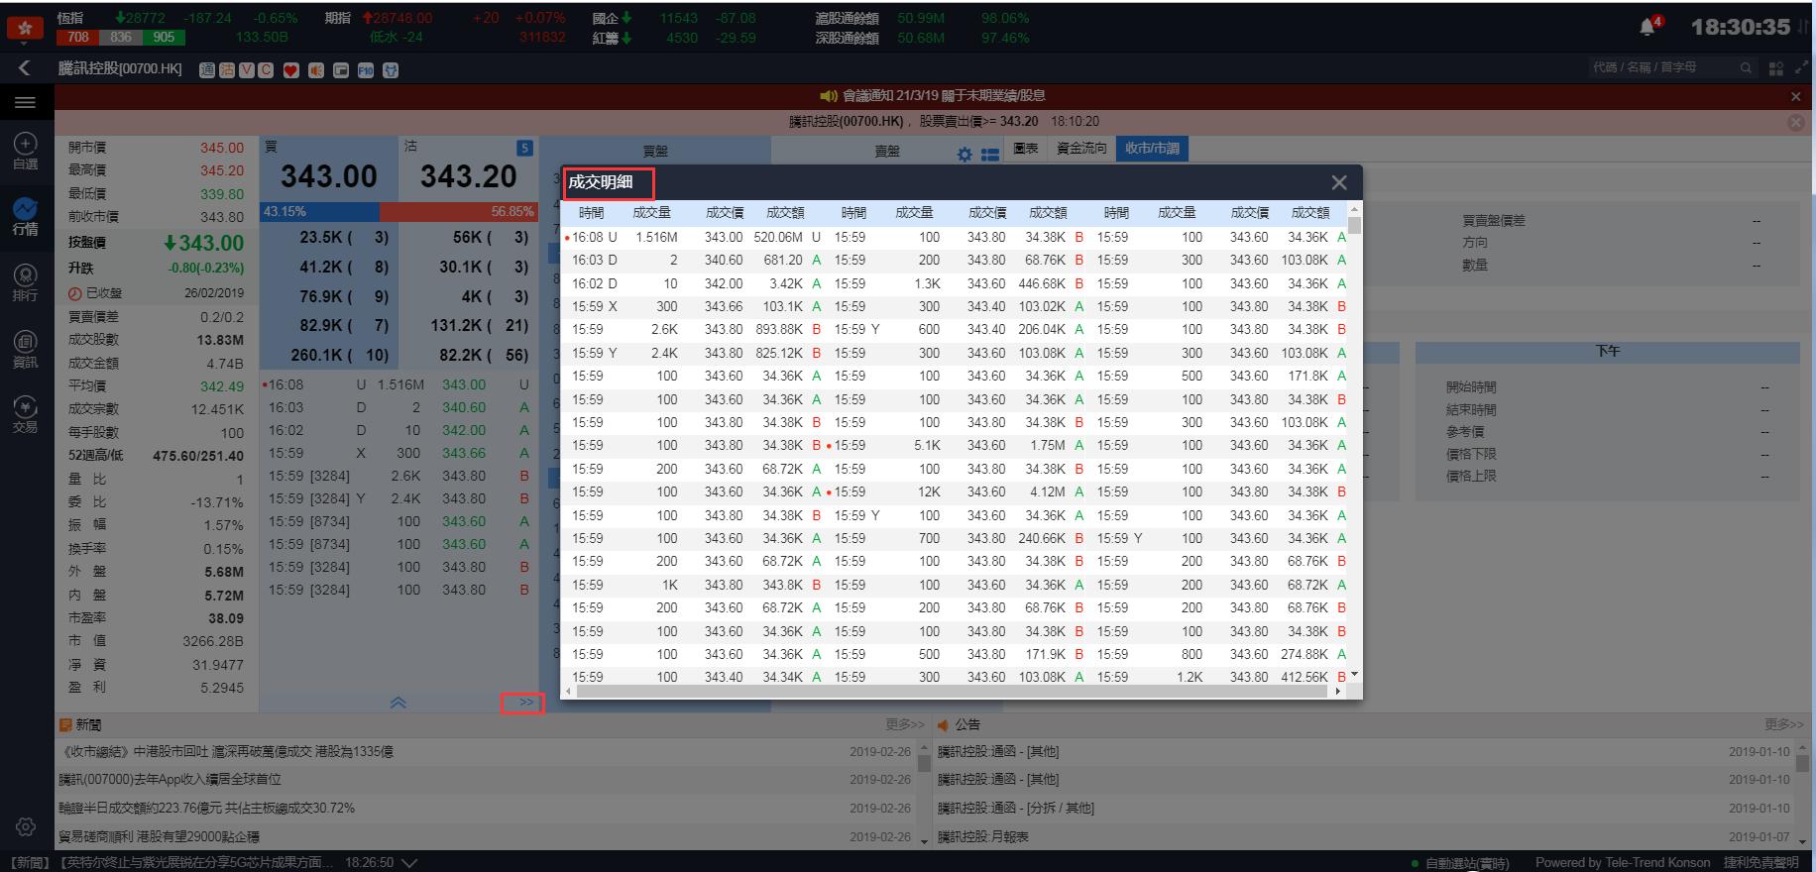Open the blue settings gear above order book
Screen dimensions: 1816x872
coord(965,155)
